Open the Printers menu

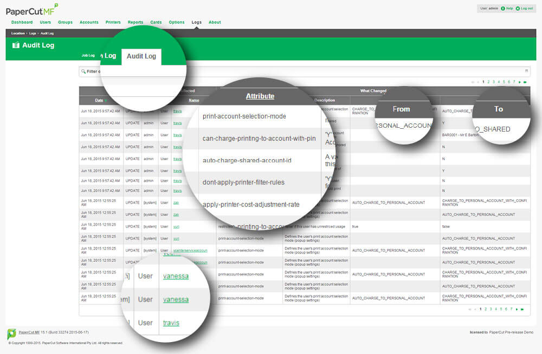pyautogui.click(x=113, y=22)
